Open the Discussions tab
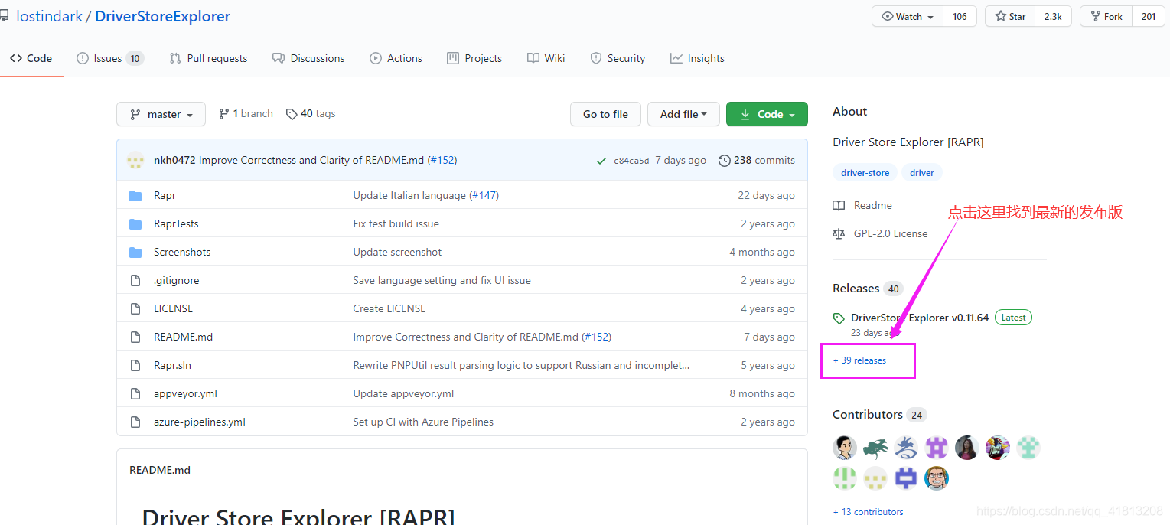Screen dimensions: 1170x525 click(x=308, y=58)
